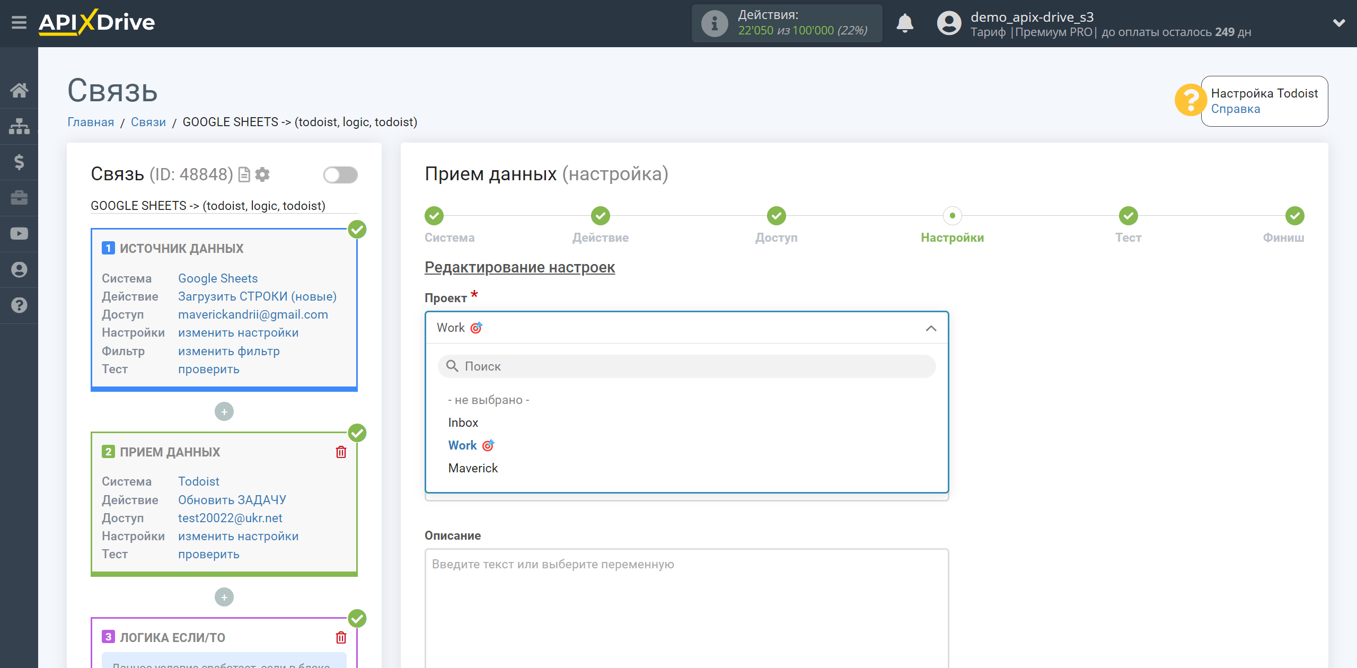
Task: Open the video tutorials icon in the sidebar
Action: (19, 234)
